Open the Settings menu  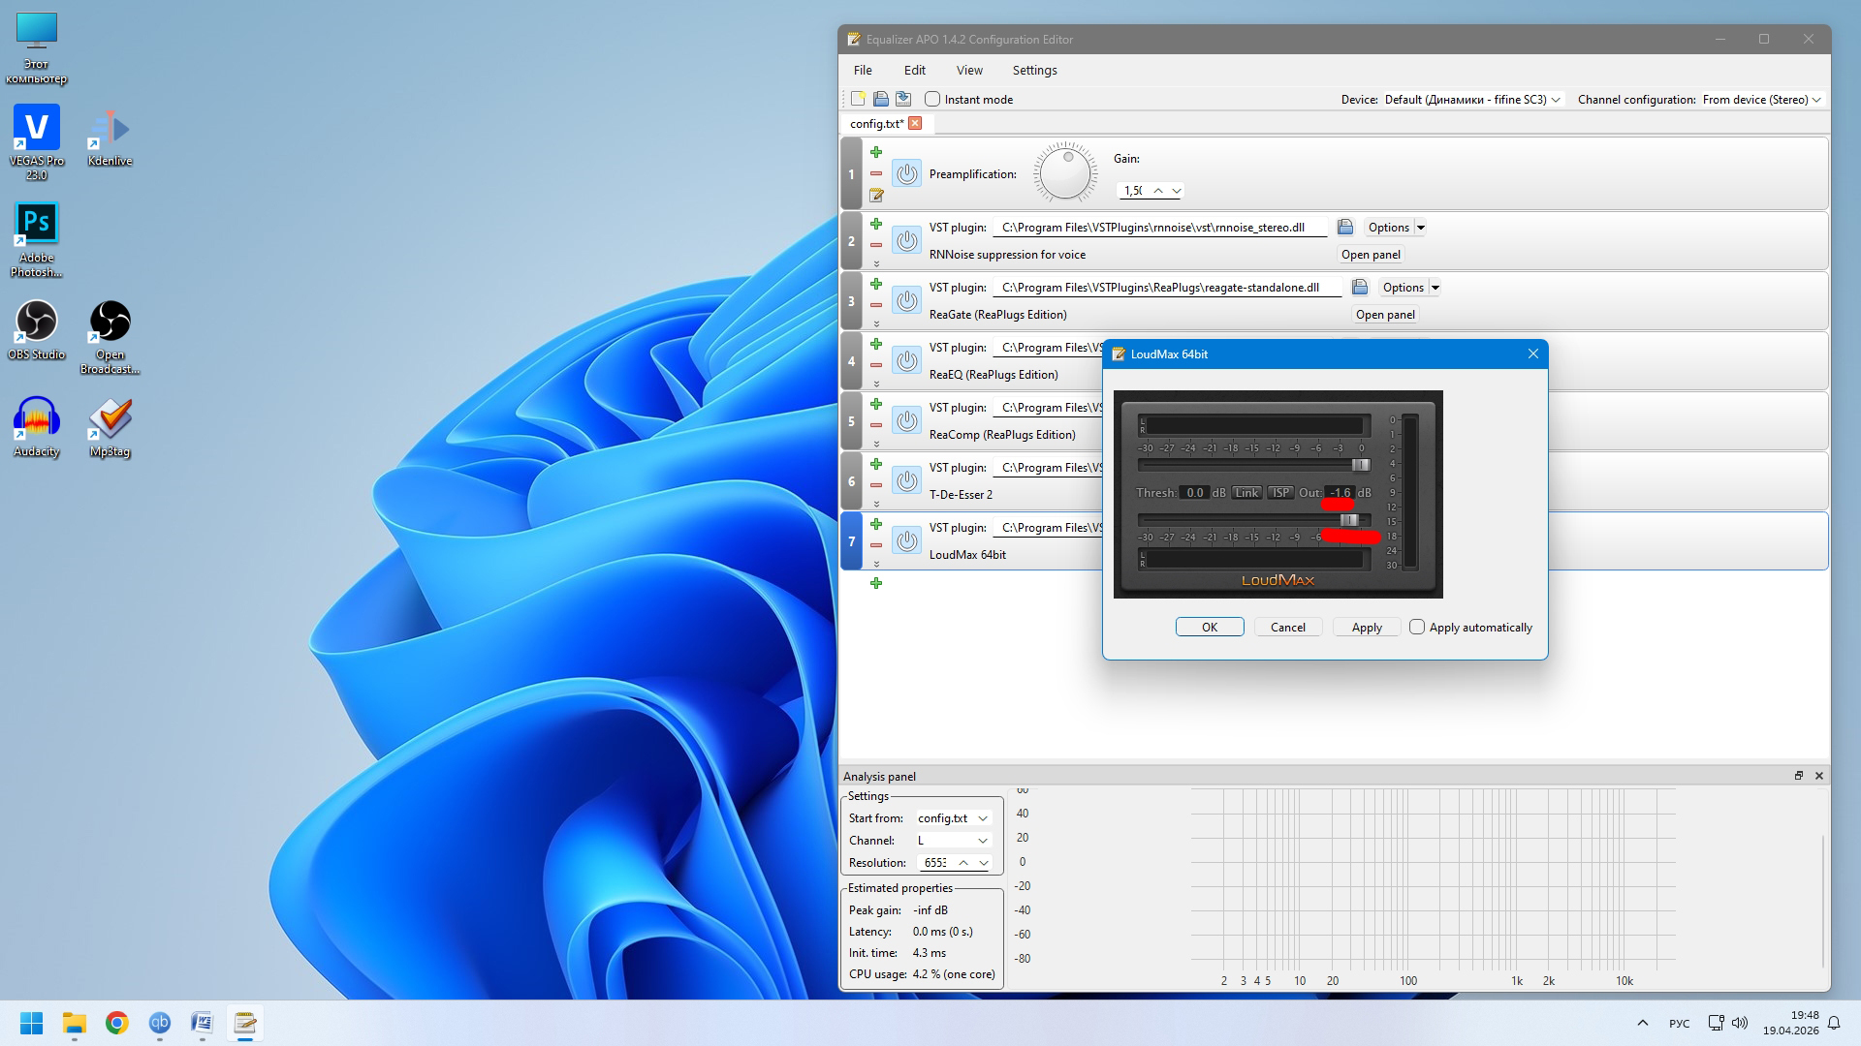[1034, 70]
